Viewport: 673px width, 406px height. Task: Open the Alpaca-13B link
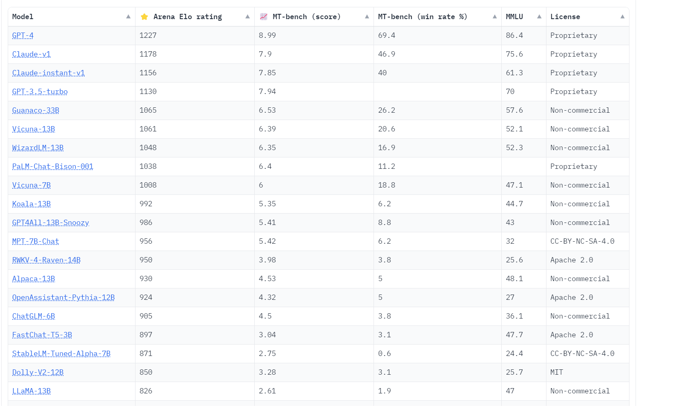(33, 279)
